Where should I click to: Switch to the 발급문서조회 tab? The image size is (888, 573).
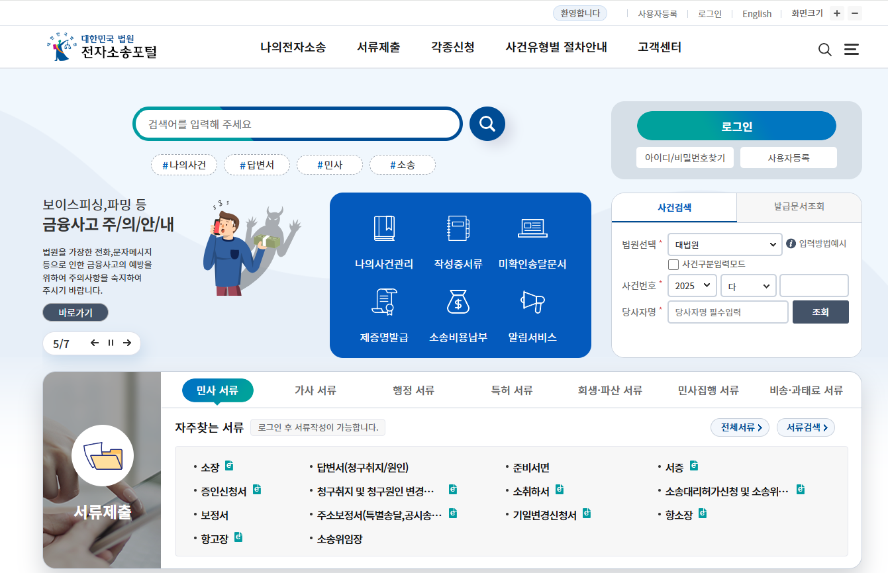pos(799,207)
